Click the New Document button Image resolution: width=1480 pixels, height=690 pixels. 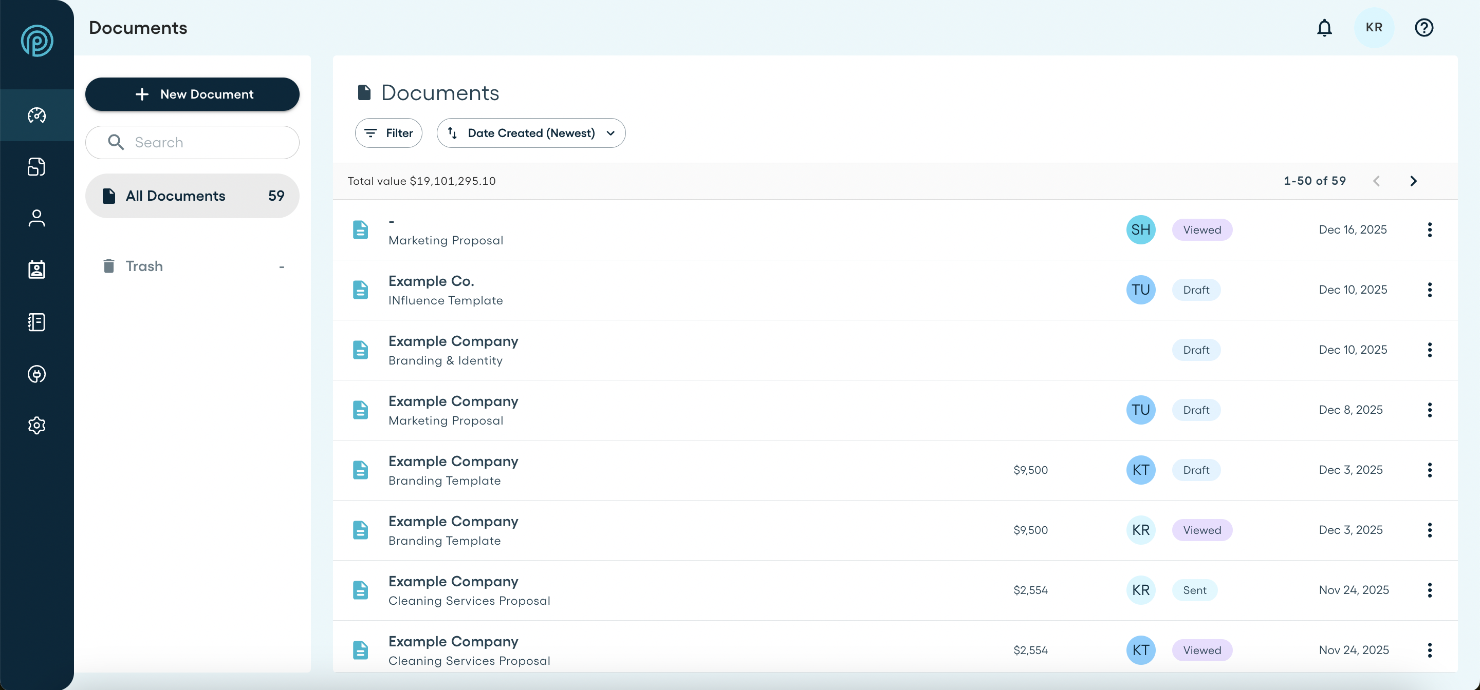[192, 94]
